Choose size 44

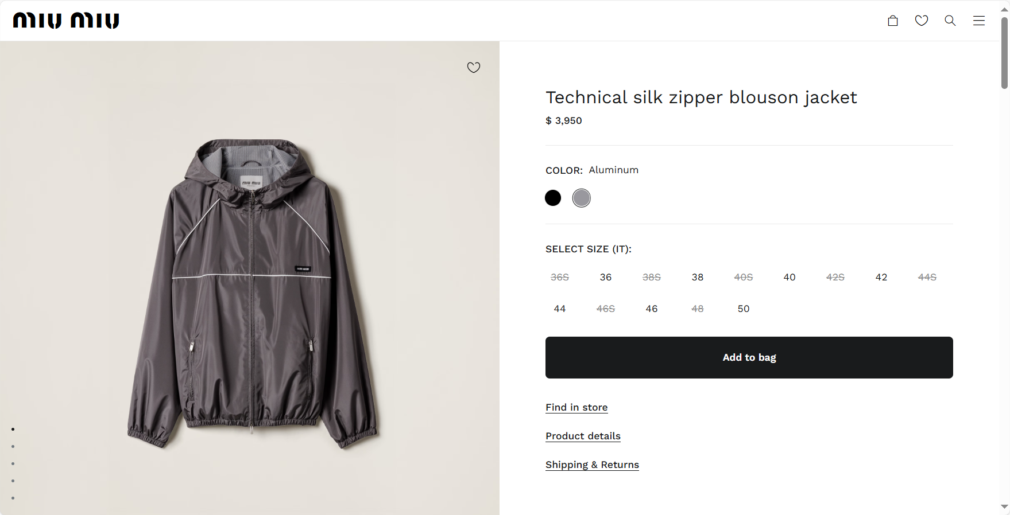click(x=560, y=309)
